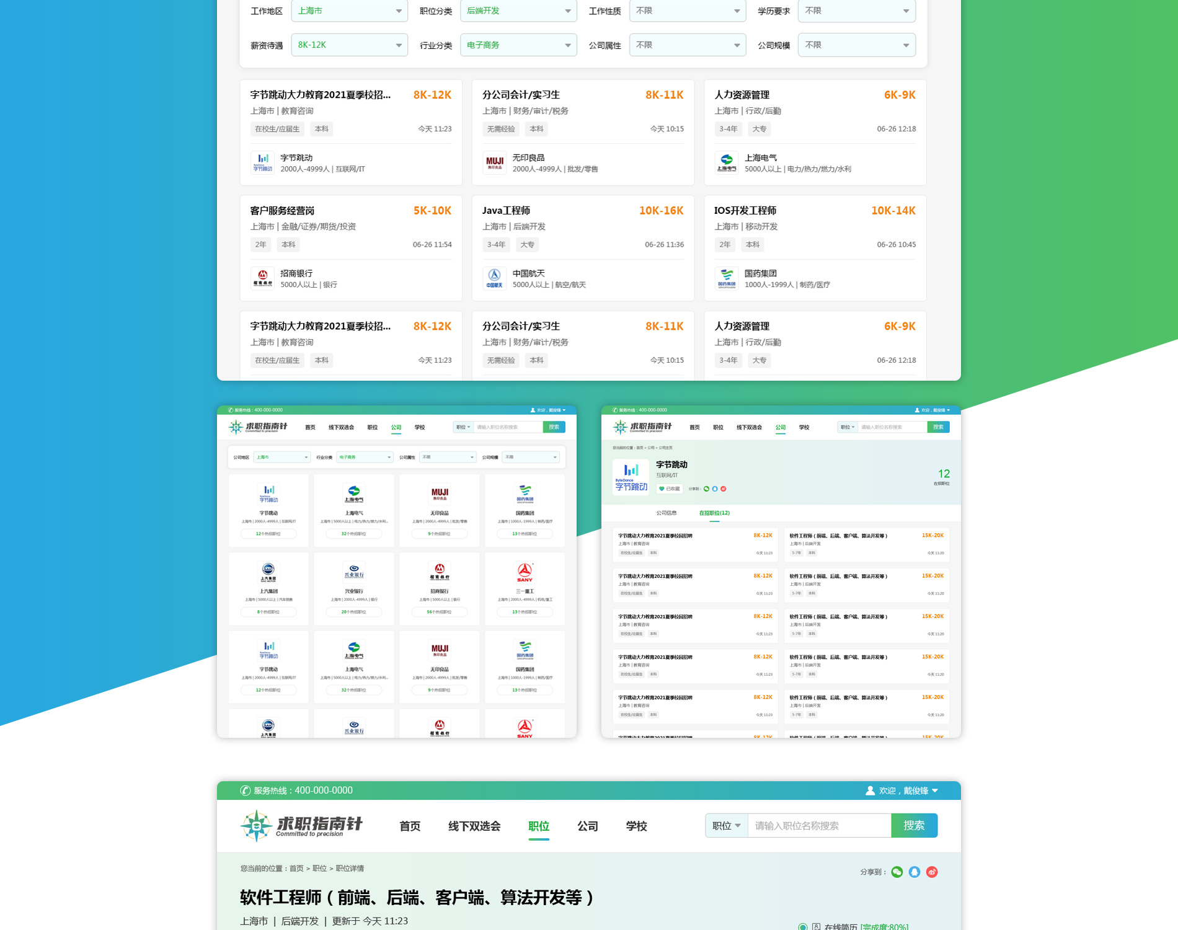Share the job via the QQ icon
The height and width of the screenshot is (930, 1178).
click(914, 872)
